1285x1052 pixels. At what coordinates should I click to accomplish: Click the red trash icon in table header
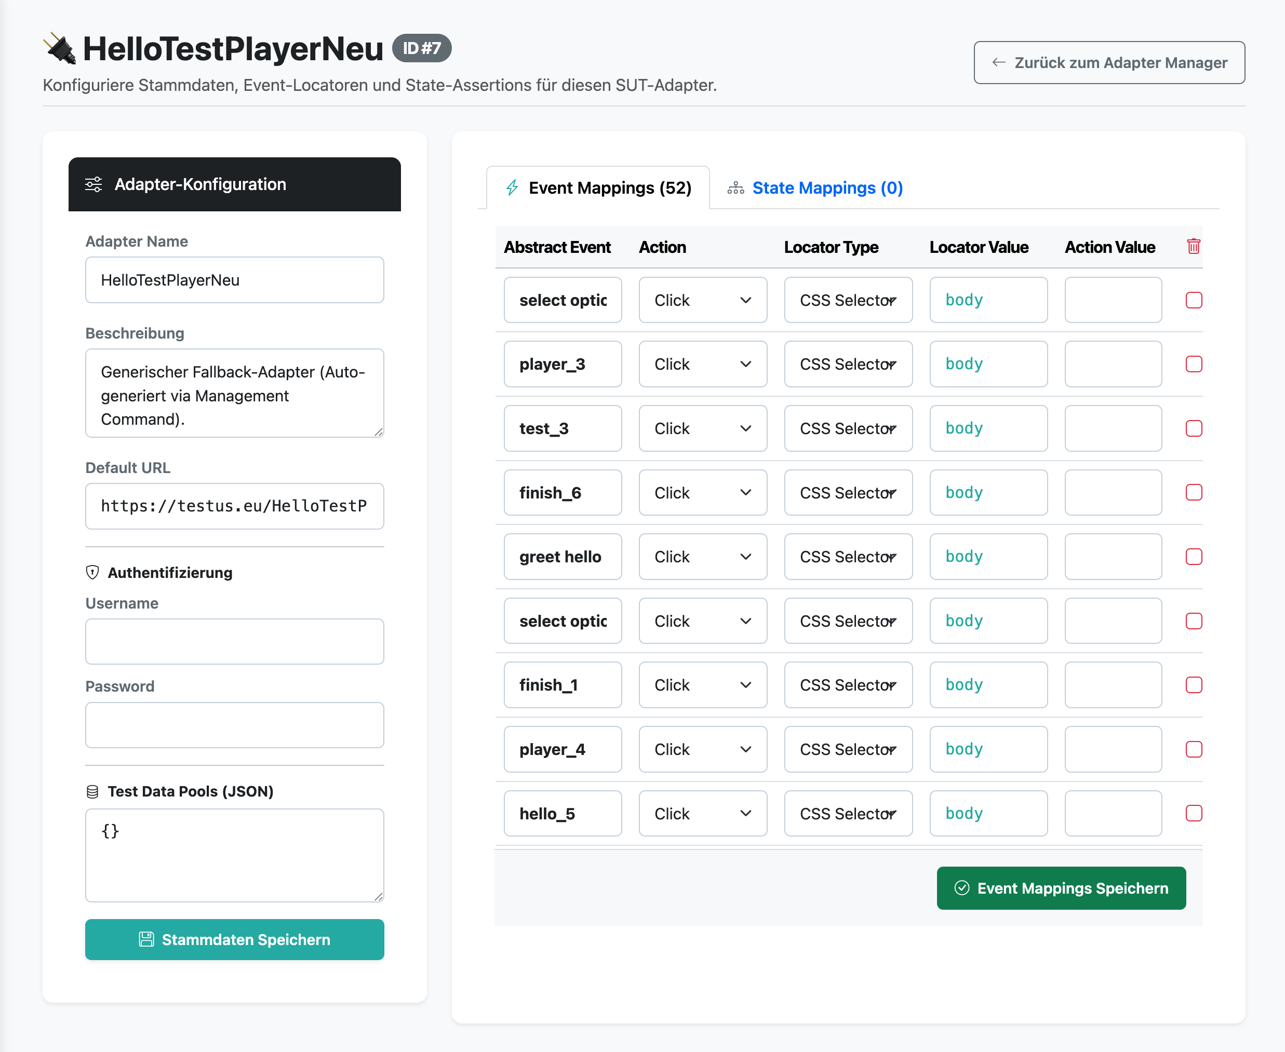tap(1194, 247)
